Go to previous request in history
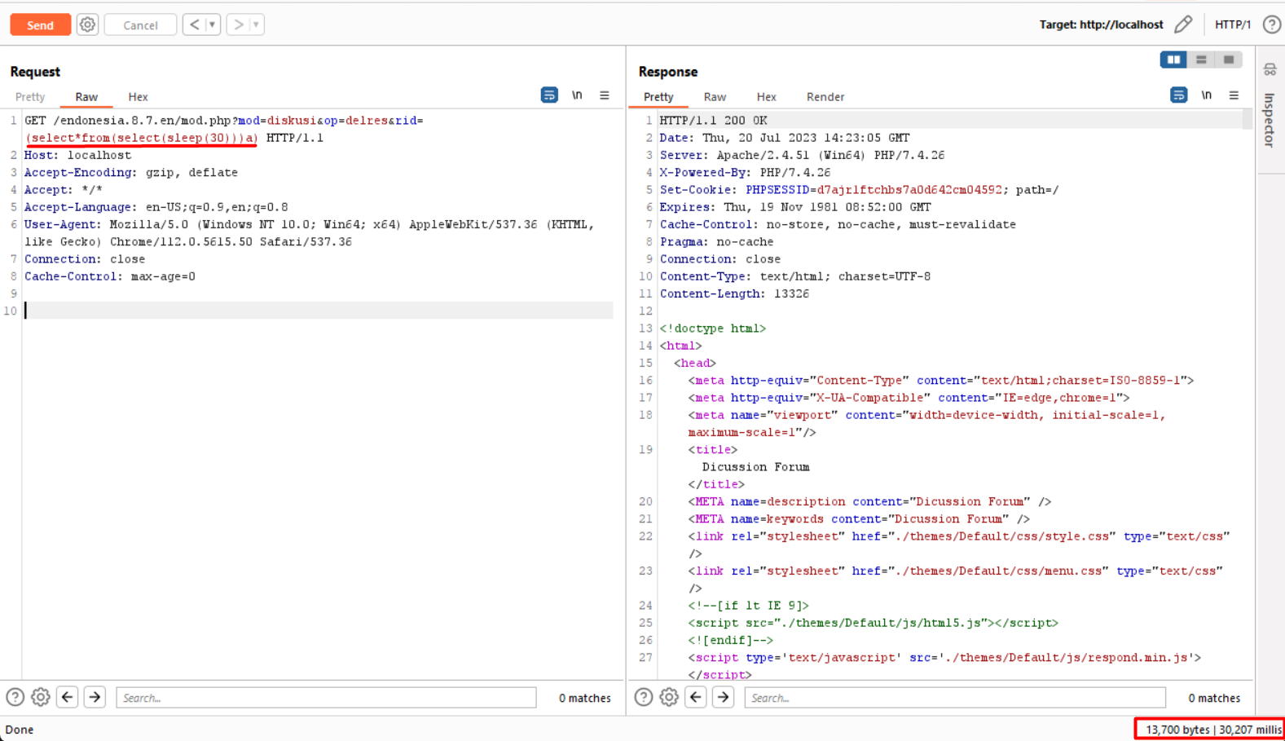The image size is (1285, 741). pyautogui.click(x=194, y=24)
